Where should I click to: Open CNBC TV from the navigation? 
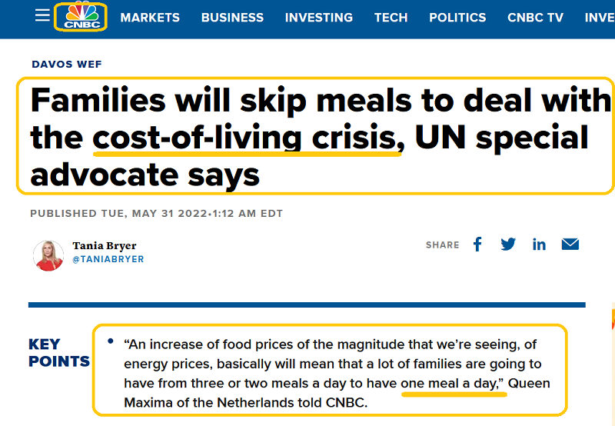(x=535, y=18)
